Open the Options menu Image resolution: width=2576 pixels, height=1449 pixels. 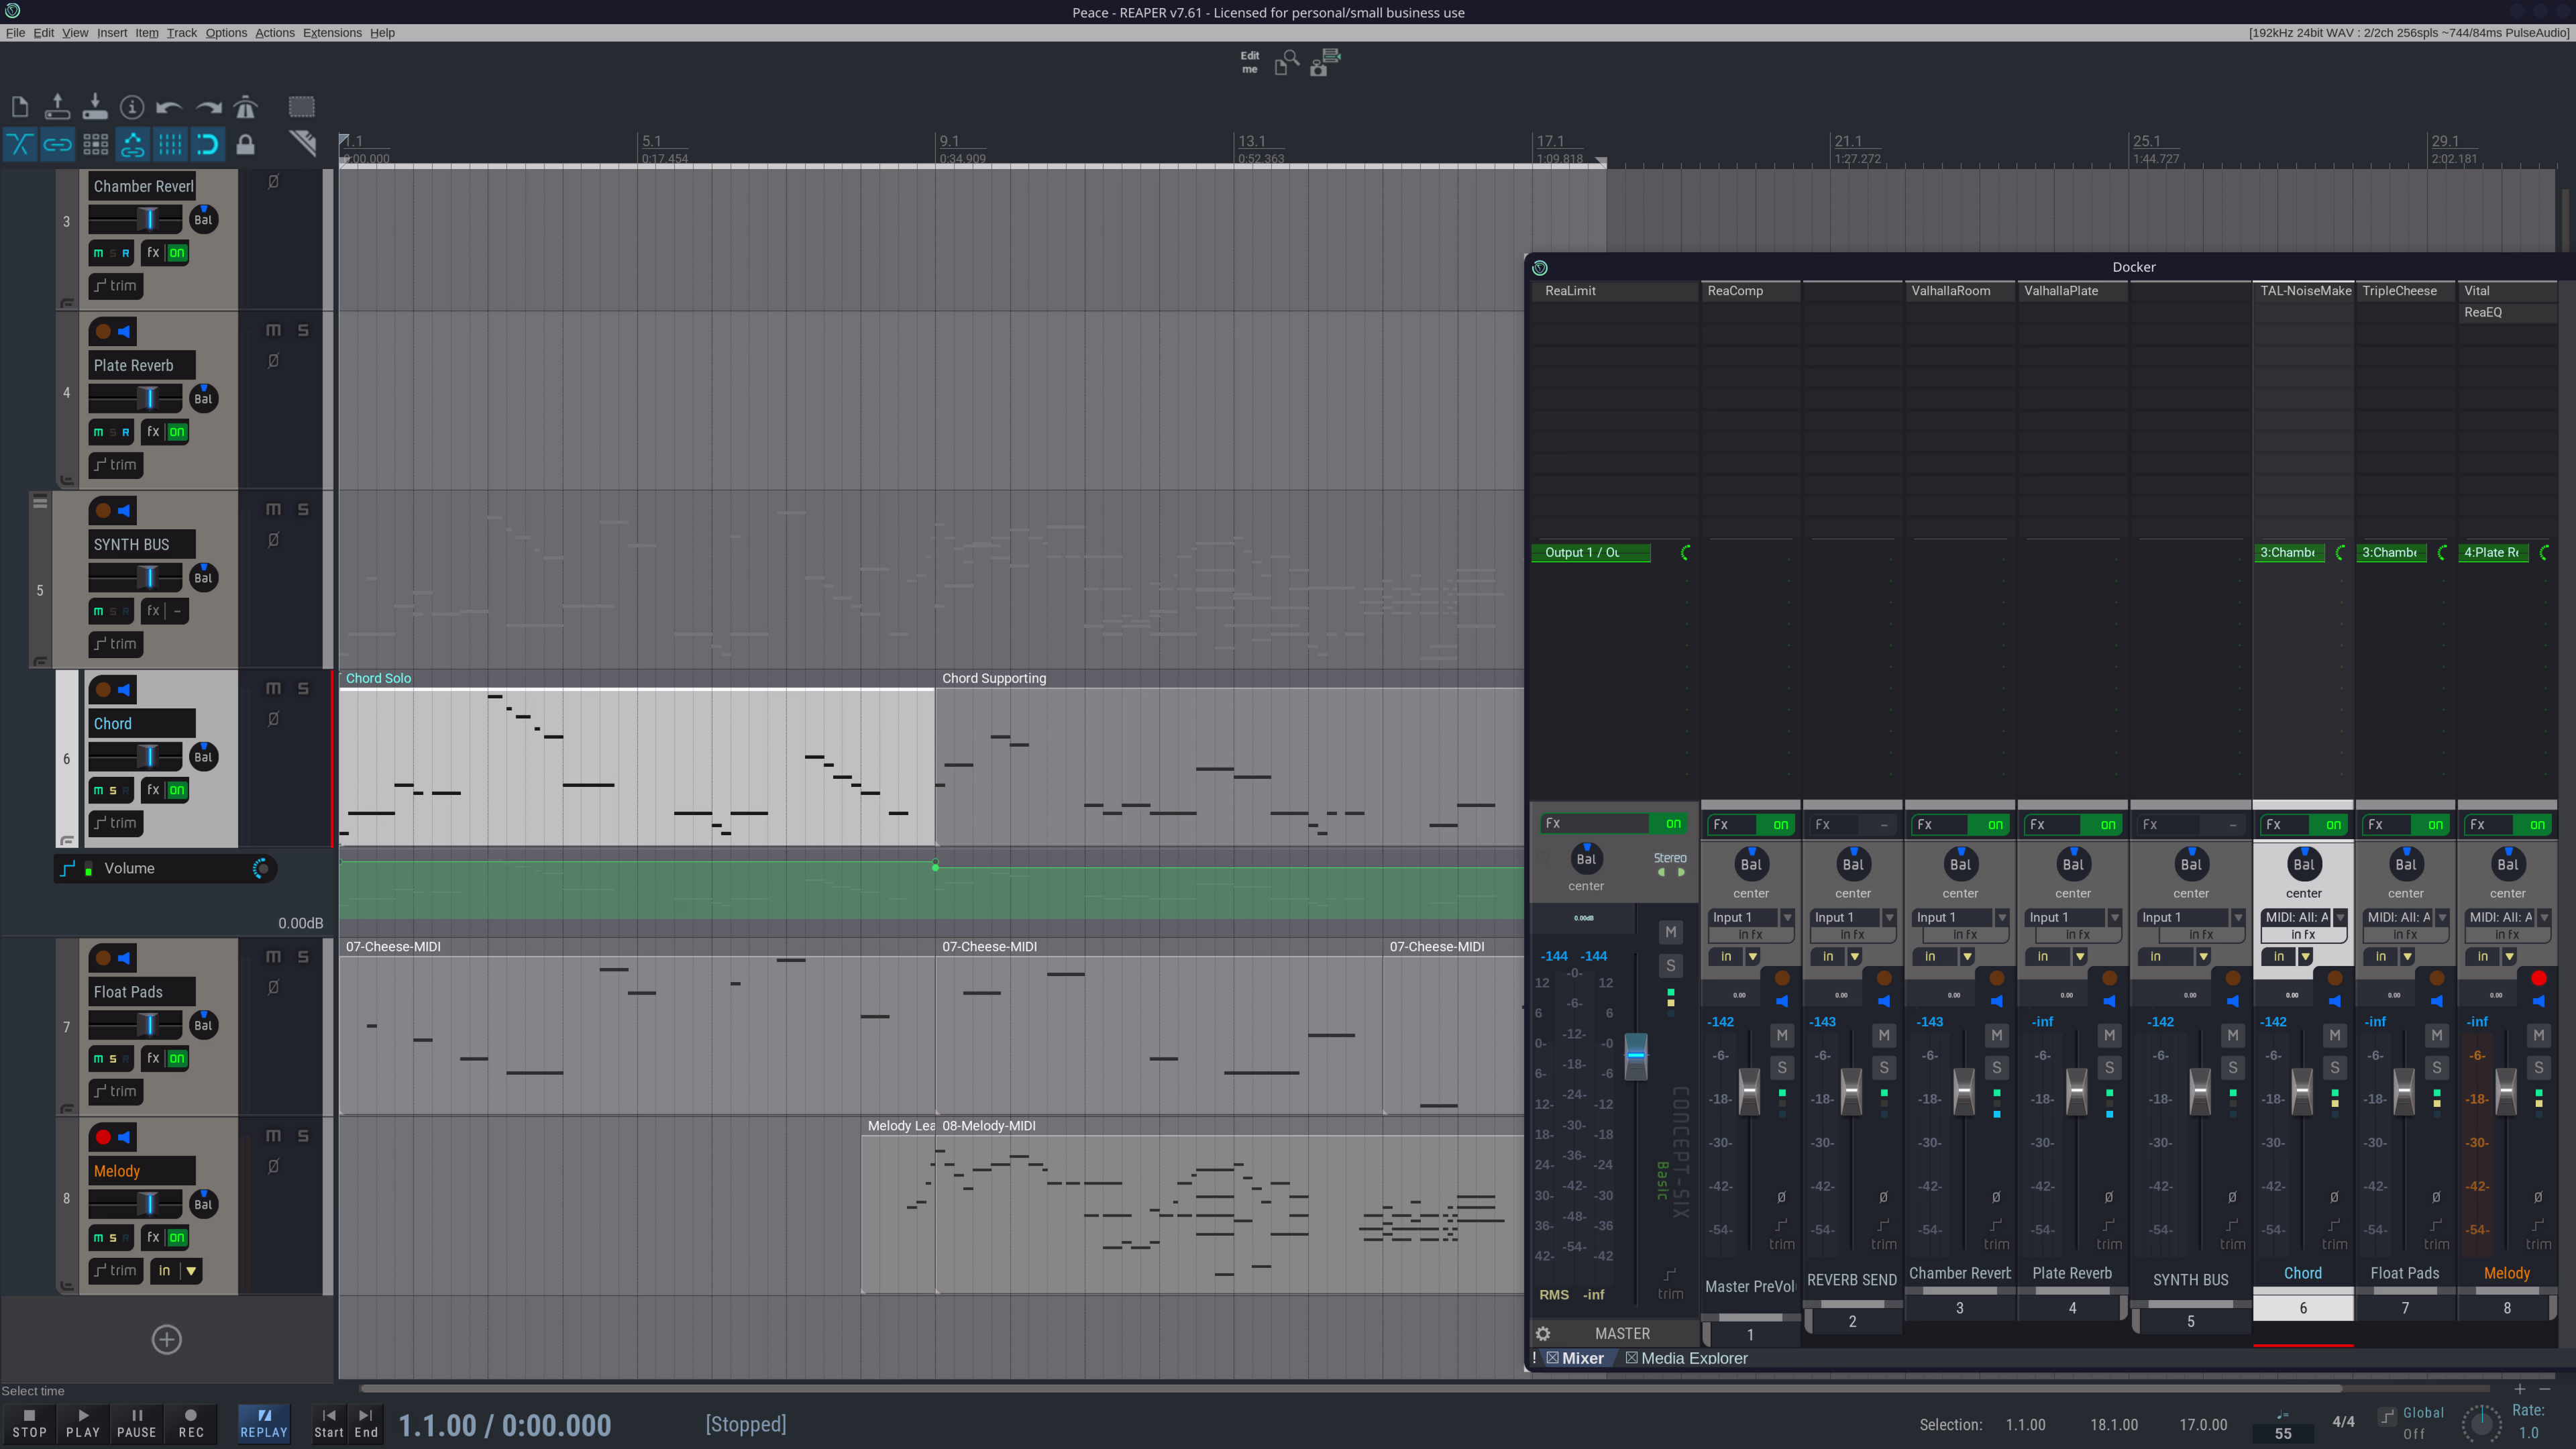tap(226, 32)
